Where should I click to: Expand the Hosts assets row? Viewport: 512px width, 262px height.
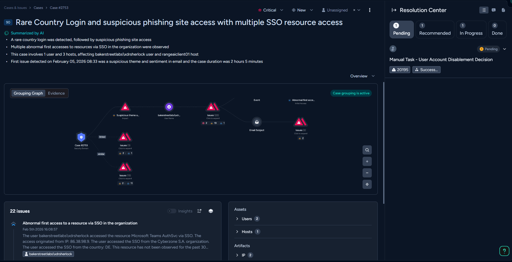(x=303, y=232)
